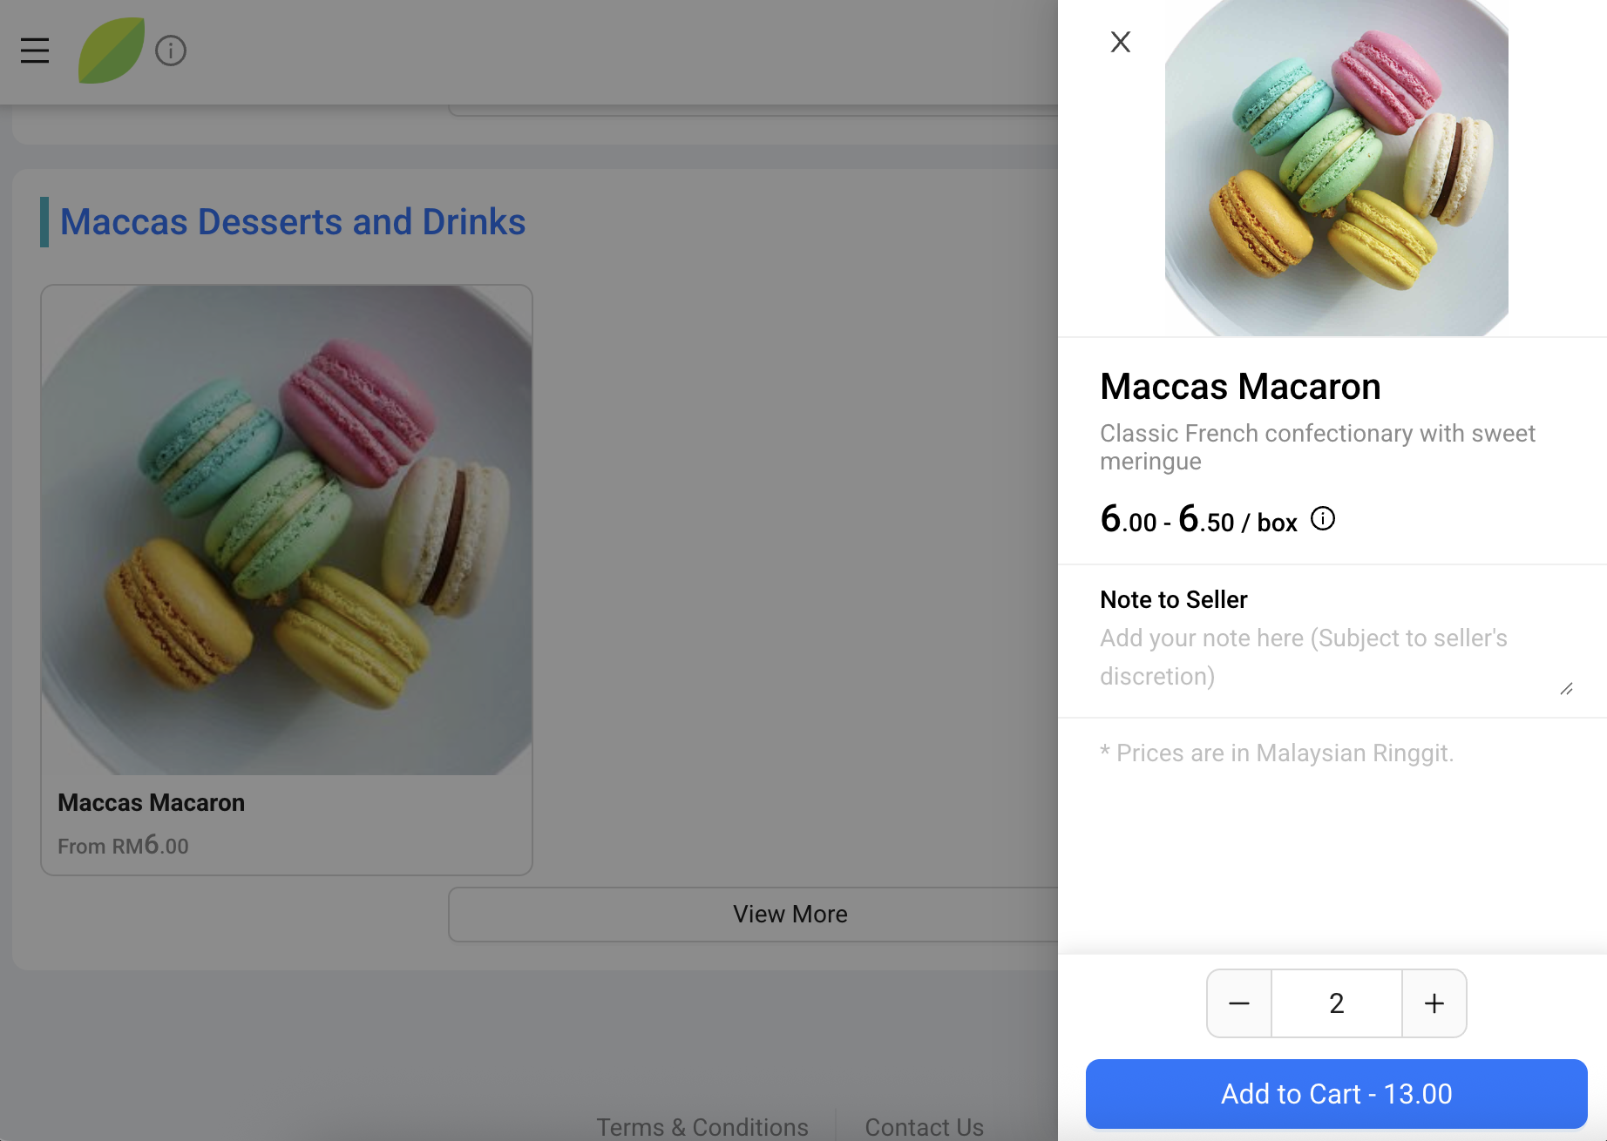
Task: Select the Maccas Desserts and Drinks heading
Action: click(x=293, y=222)
